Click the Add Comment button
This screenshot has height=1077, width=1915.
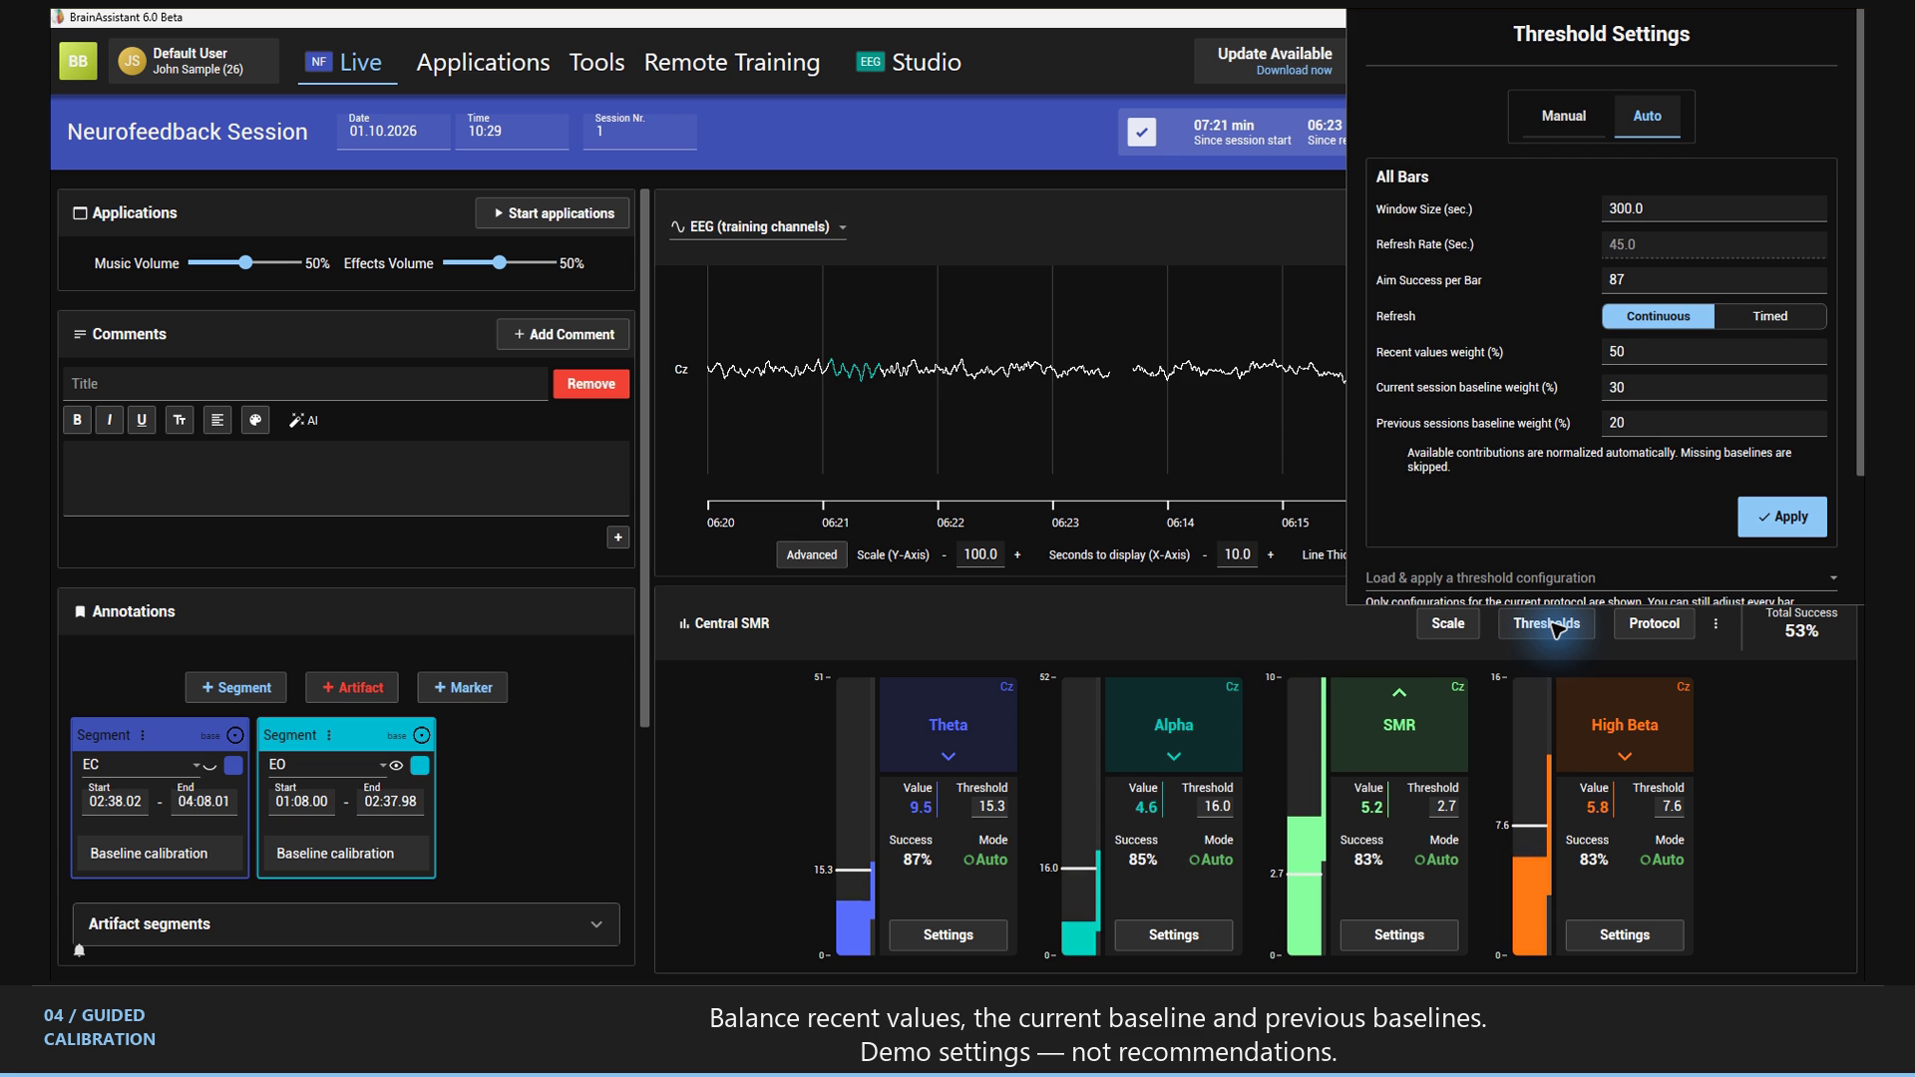tap(563, 334)
